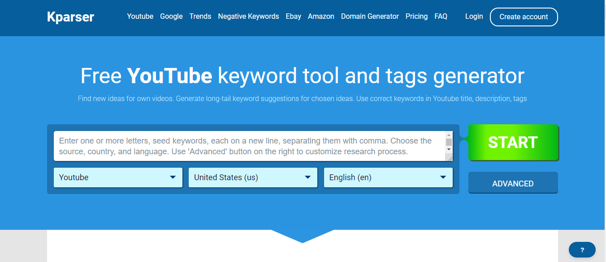Open the United States country dropdown
This screenshot has width=606, height=262.
pos(253,177)
